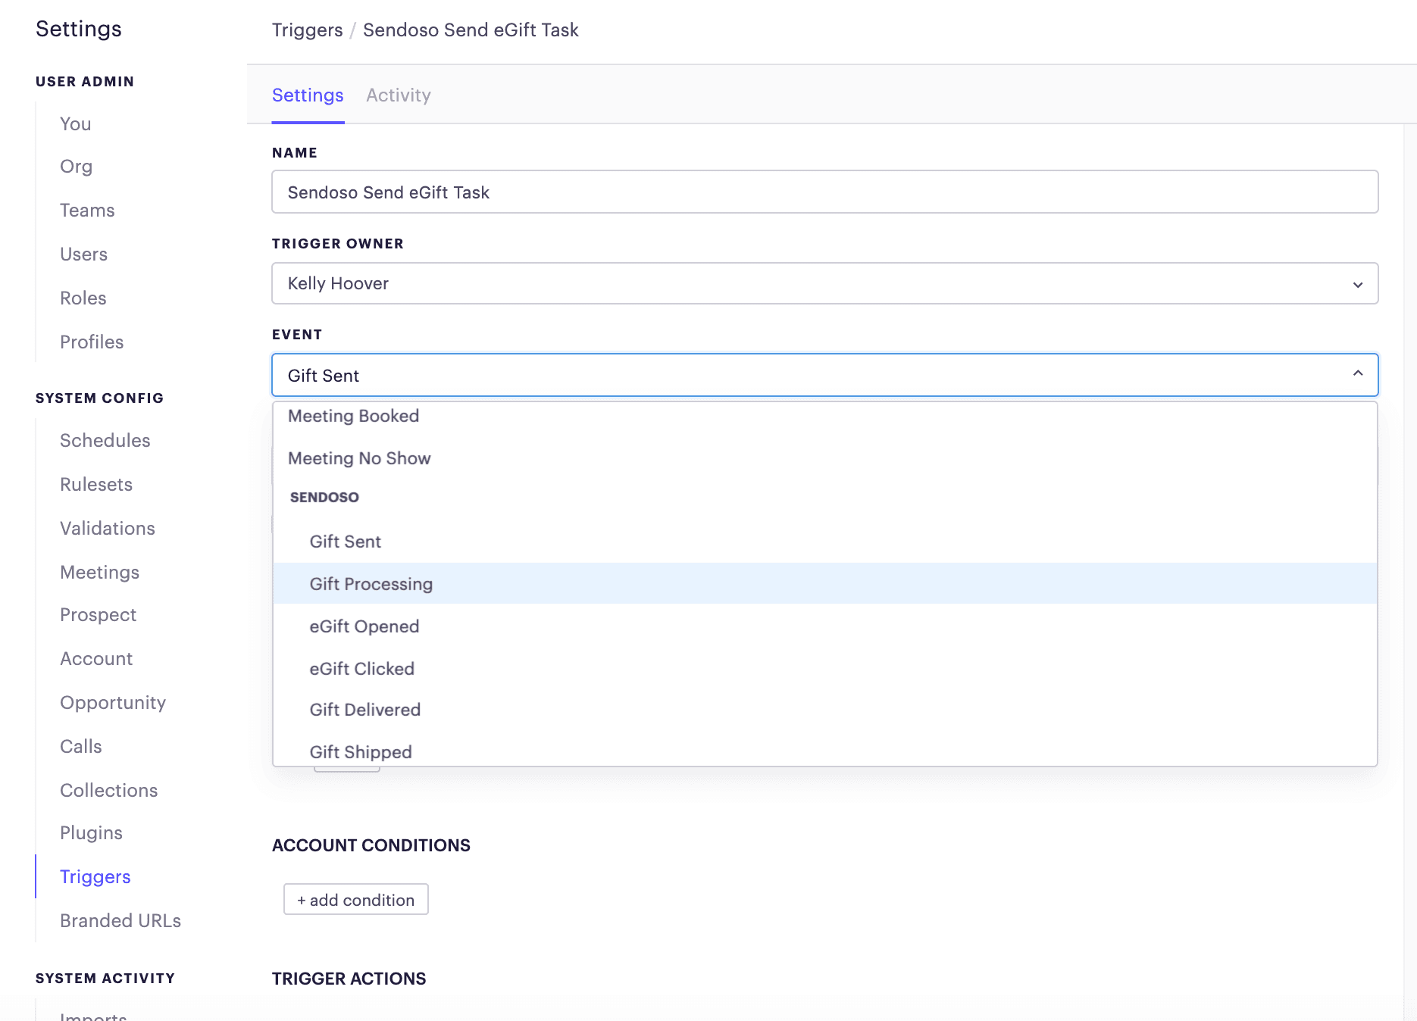The height and width of the screenshot is (1021, 1417).
Task: Choose Gift Shipped event option
Action: pyautogui.click(x=361, y=751)
